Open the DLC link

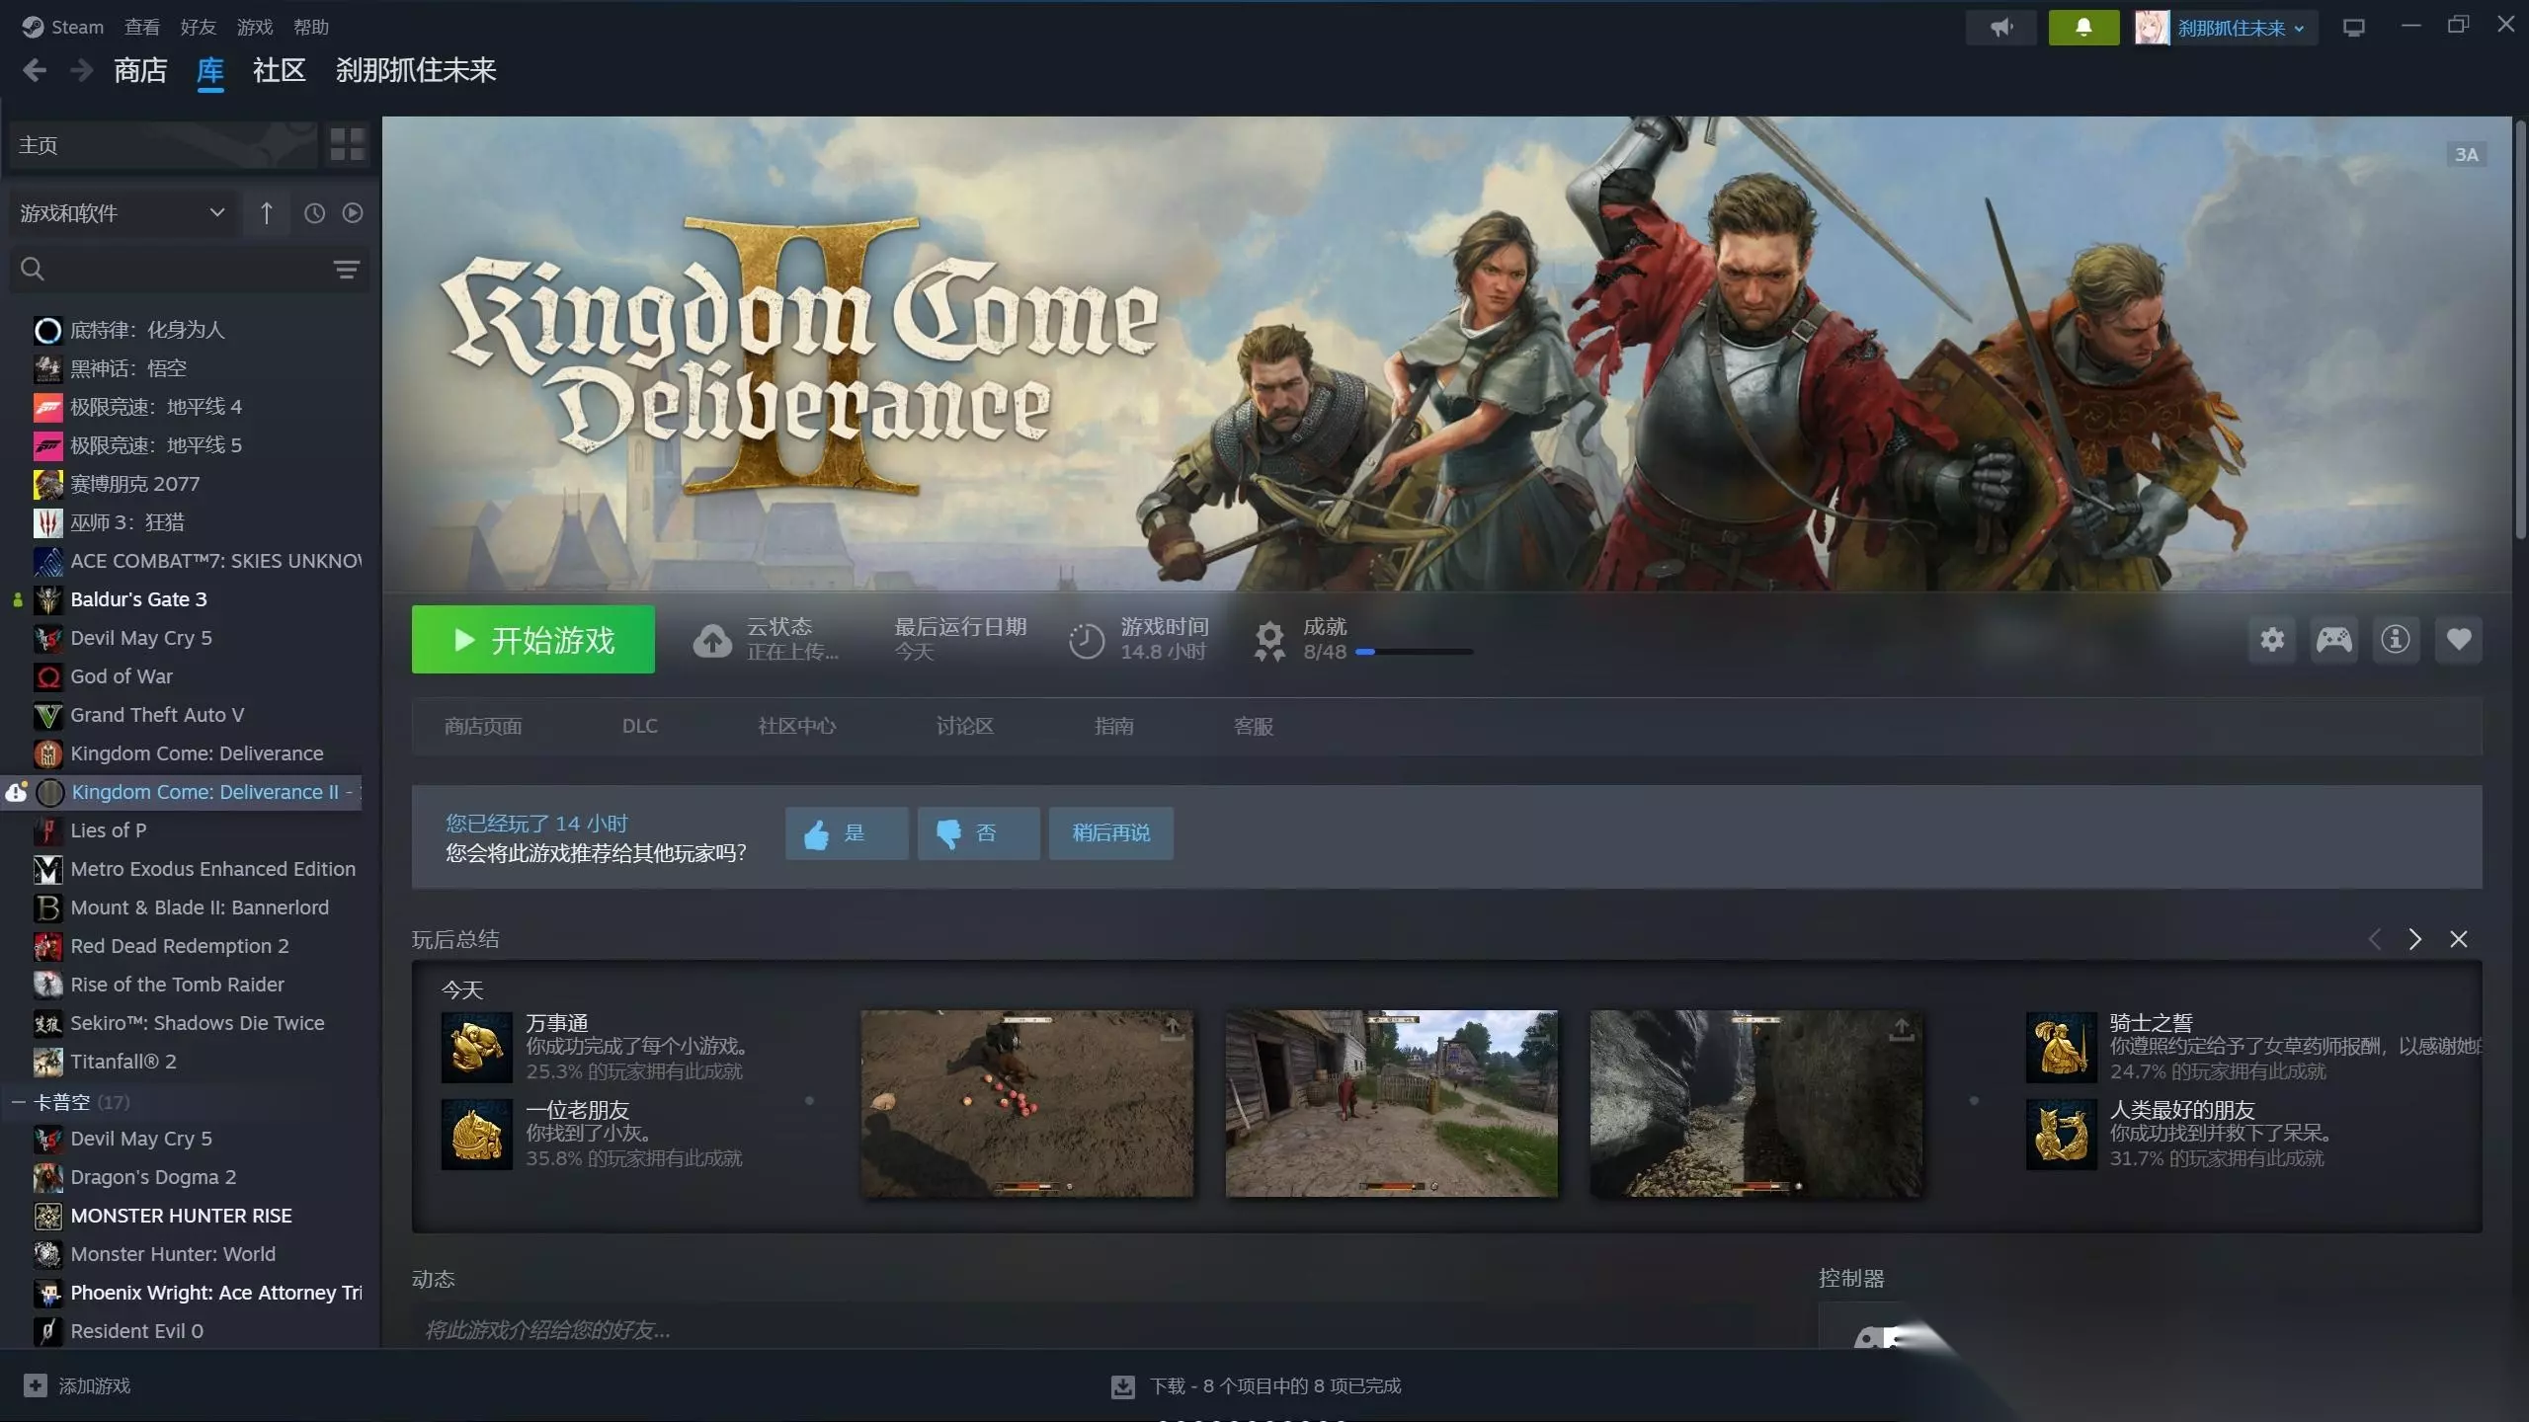pos(639,727)
